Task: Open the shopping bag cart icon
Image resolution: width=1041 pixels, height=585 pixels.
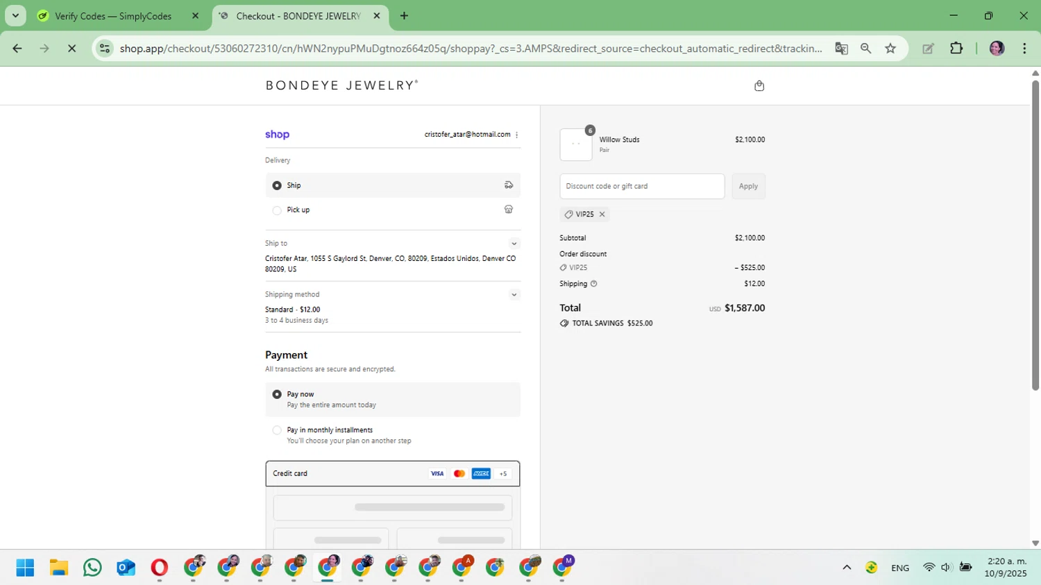Action: pos(759,86)
